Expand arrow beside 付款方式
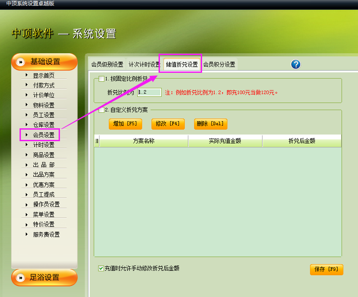The width and height of the screenshot is (358, 297). pos(27,85)
